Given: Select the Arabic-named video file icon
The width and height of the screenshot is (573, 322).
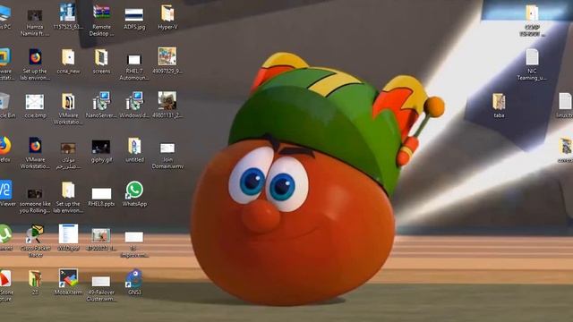Looking at the screenshot, I should pyautogui.click(x=68, y=148).
